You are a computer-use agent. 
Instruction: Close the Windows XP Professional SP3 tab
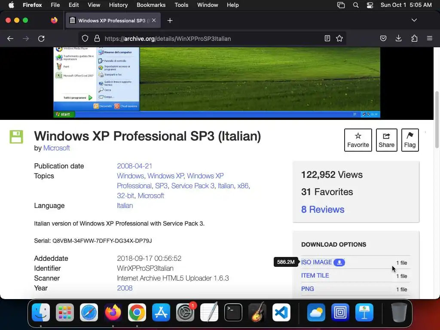point(154,20)
